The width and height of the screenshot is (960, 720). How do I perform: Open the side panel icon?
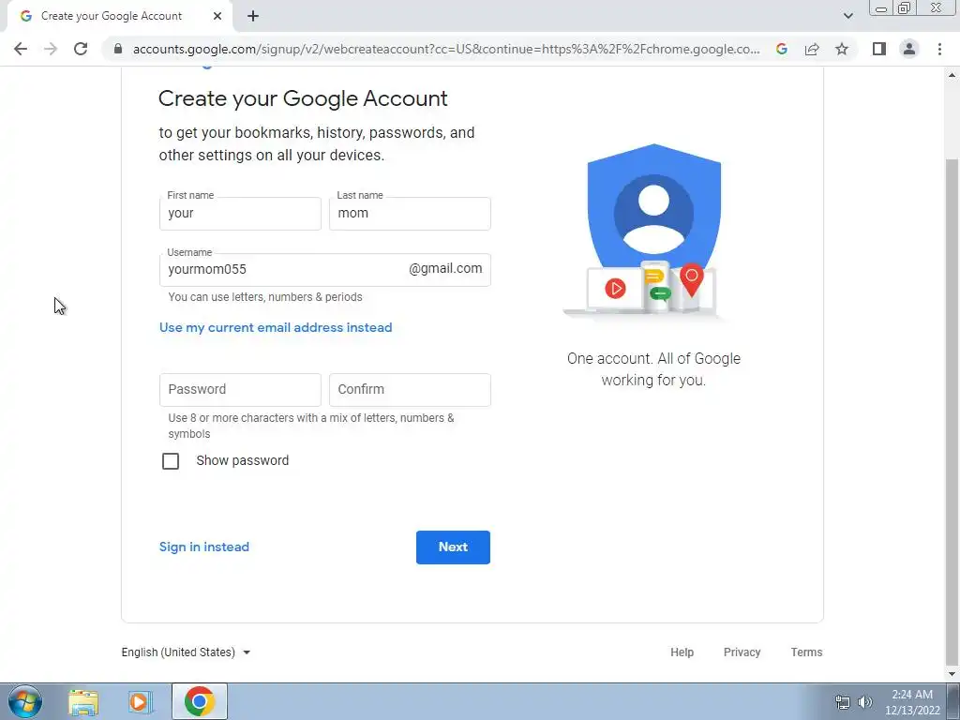tap(879, 49)
